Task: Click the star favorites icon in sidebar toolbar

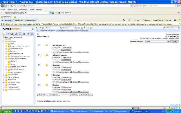Action: pos(32,34)
